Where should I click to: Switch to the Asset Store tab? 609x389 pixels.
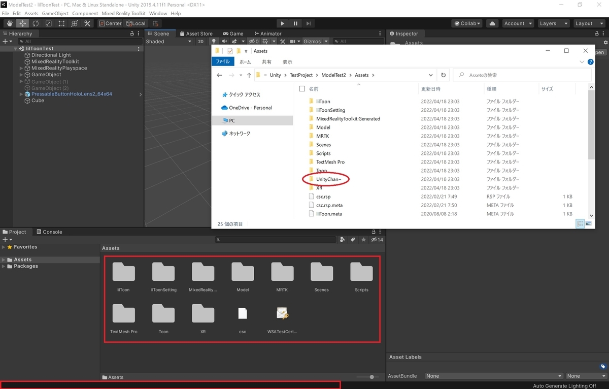196,34
